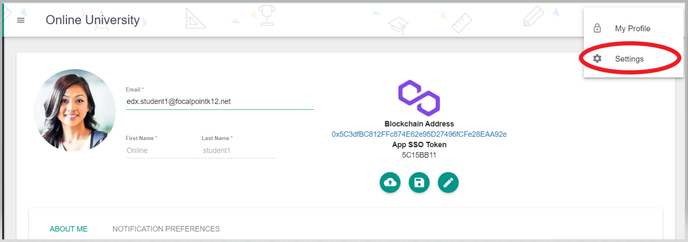Screen dimensions: 688x242
Task: Switch to the About Me tab
Action: (x=69, y=229)
